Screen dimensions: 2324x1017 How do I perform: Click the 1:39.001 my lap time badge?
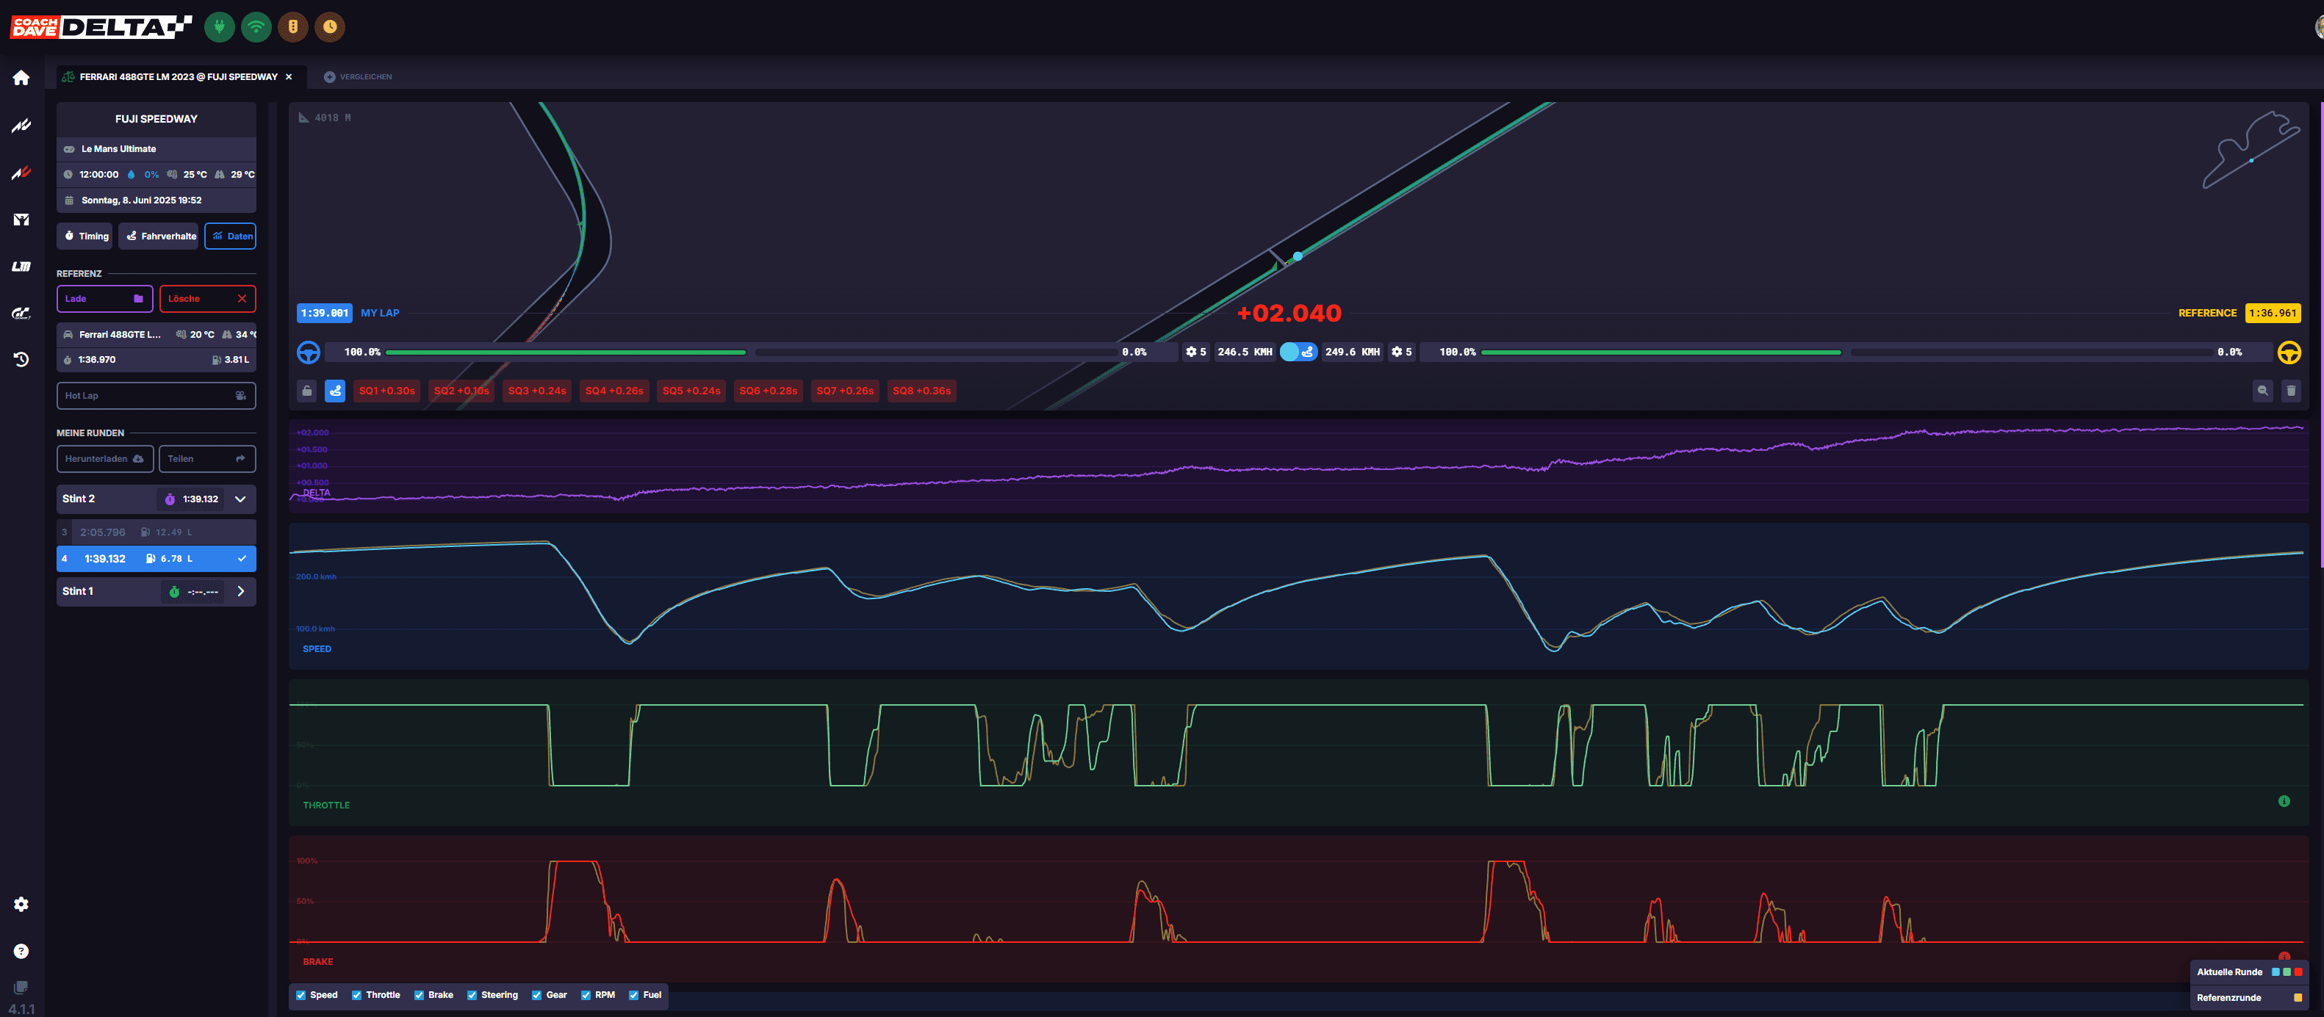[x=325, y=313]
